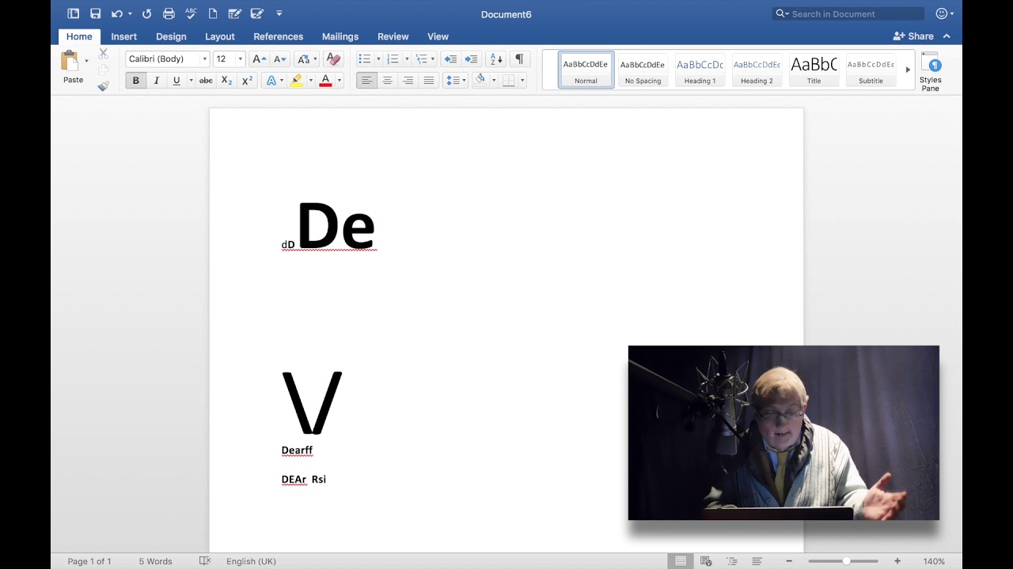Click the Paste clipboard icon
The height and width of the screenshot is (569, 1013).
tap(71, 62)
